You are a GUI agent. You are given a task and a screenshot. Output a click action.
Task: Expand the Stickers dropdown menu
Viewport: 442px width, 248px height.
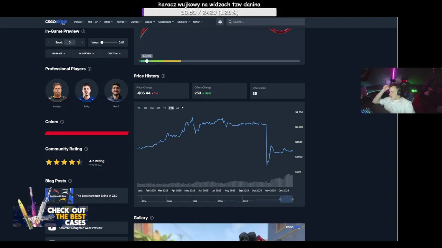click(183, 22)
